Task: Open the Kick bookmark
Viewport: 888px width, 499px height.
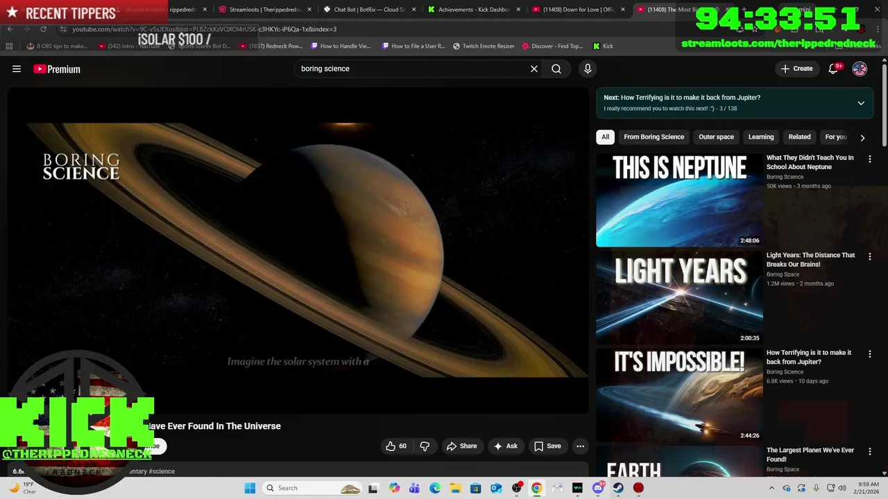Action: 603,46
